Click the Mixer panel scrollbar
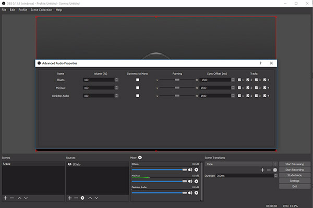Image resolution: width=313 pixels, height=208 pixels. pyautogui.click(x=201, y=181)
